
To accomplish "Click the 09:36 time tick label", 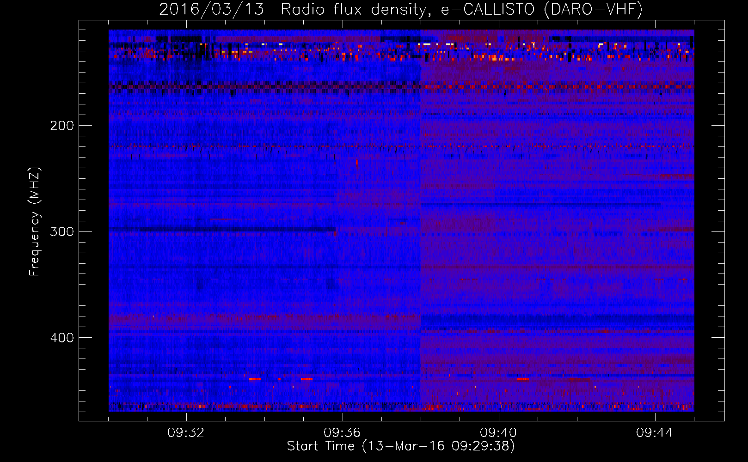I will pyautogui.click(x=342, y=433).
